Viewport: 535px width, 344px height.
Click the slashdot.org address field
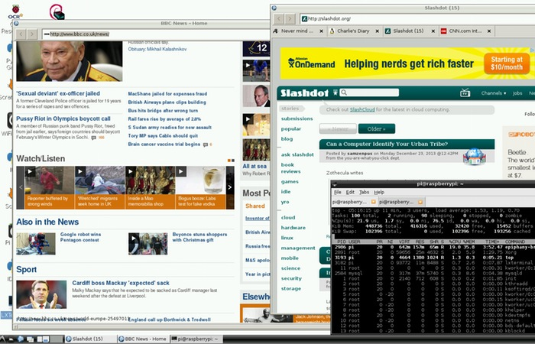coord(417,19)
